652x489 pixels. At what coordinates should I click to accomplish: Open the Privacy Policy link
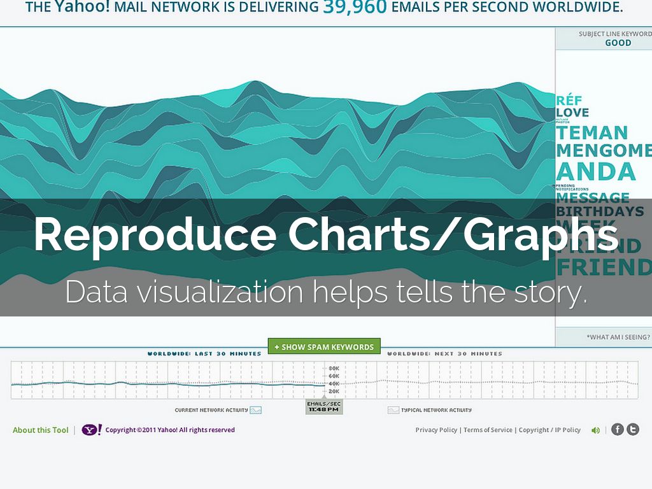point(436,430)
